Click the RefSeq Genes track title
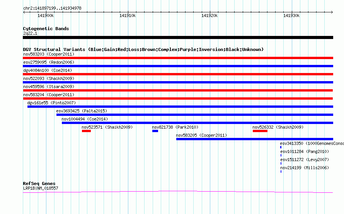The width and height of the screenshot is (344, 214). point(39,183)
